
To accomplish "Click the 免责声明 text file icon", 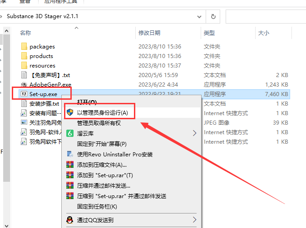I will (24, 75).
